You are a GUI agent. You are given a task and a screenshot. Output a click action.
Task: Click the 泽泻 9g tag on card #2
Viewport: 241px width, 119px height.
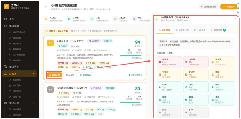(x=101, y=109)
